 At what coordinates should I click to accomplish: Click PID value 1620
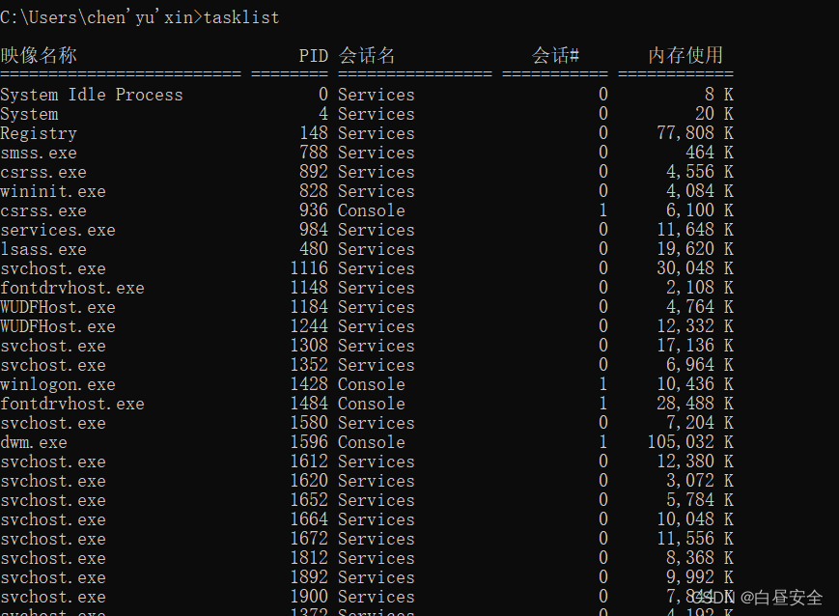coord(309,480)
